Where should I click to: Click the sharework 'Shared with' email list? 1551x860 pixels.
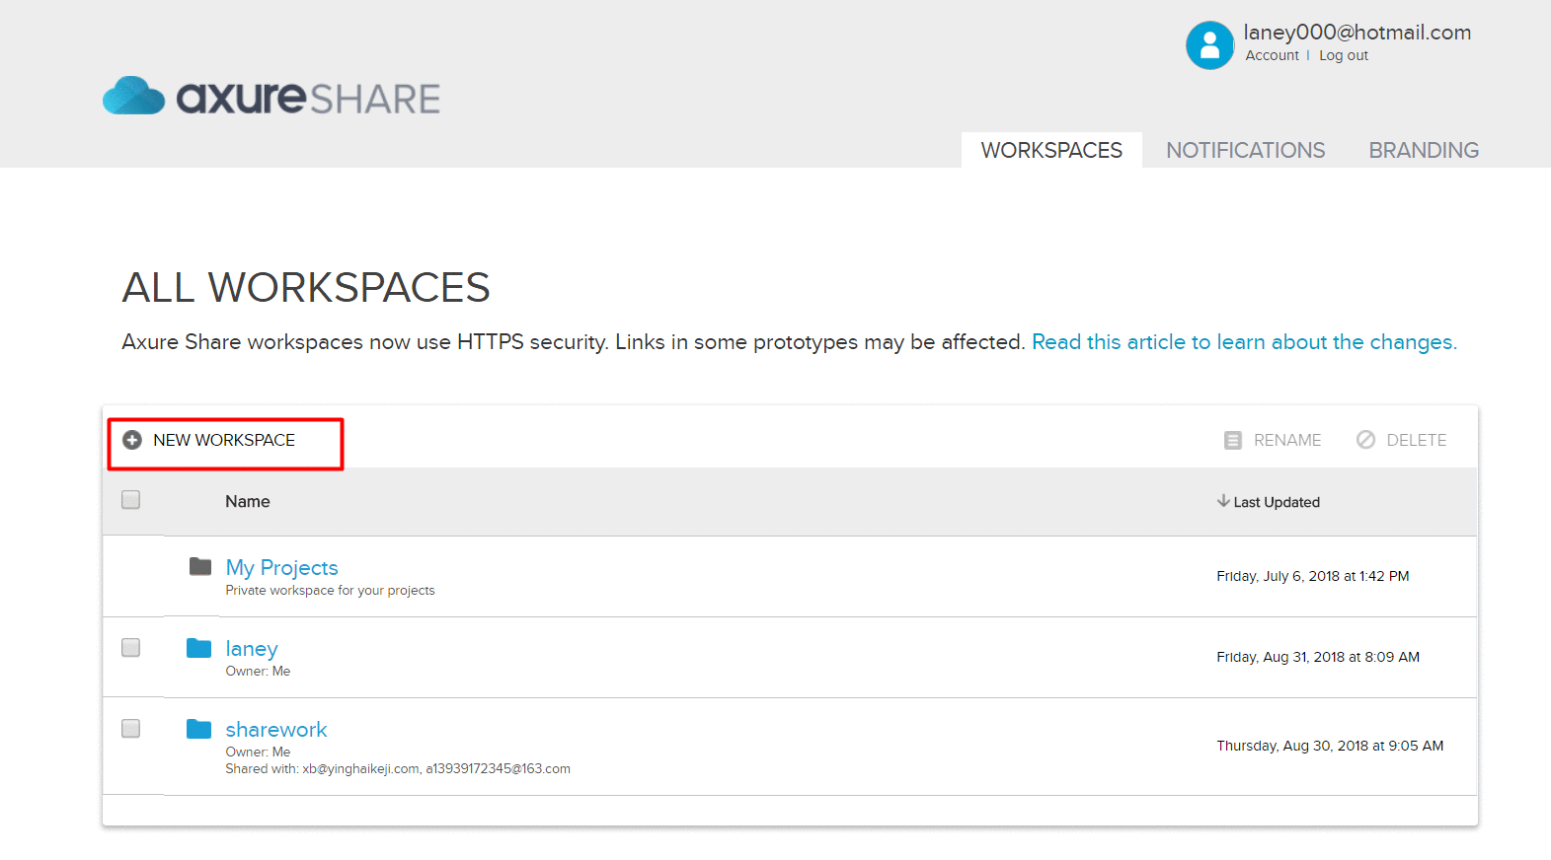[x=398, y=769]
